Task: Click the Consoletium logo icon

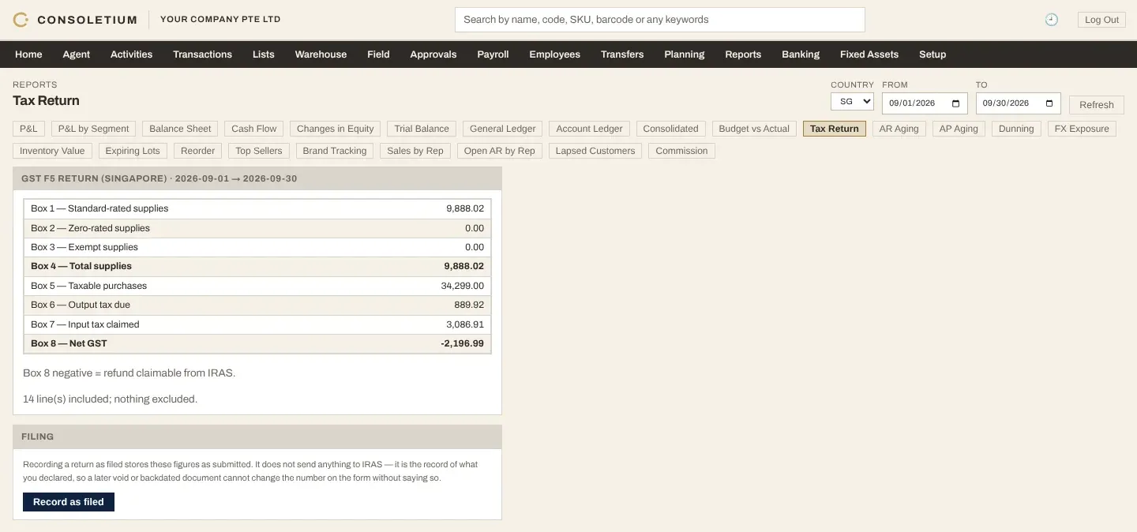Action: [x=21, y=20]
